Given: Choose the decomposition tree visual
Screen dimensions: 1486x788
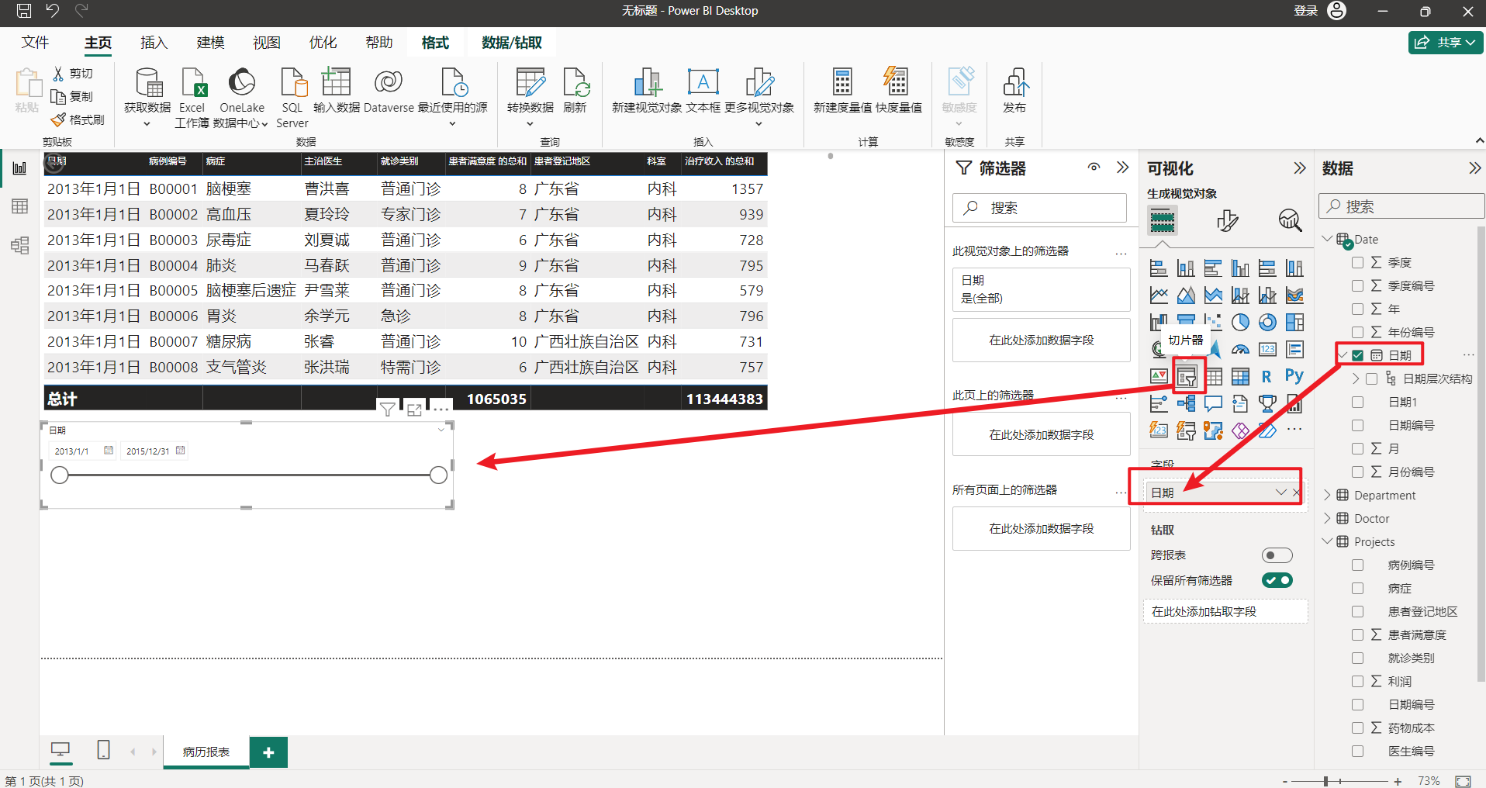Looking at the screenshot, I should [1186, 403].
